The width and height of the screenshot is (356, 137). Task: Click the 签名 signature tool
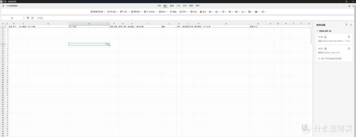tap(203, 12)
